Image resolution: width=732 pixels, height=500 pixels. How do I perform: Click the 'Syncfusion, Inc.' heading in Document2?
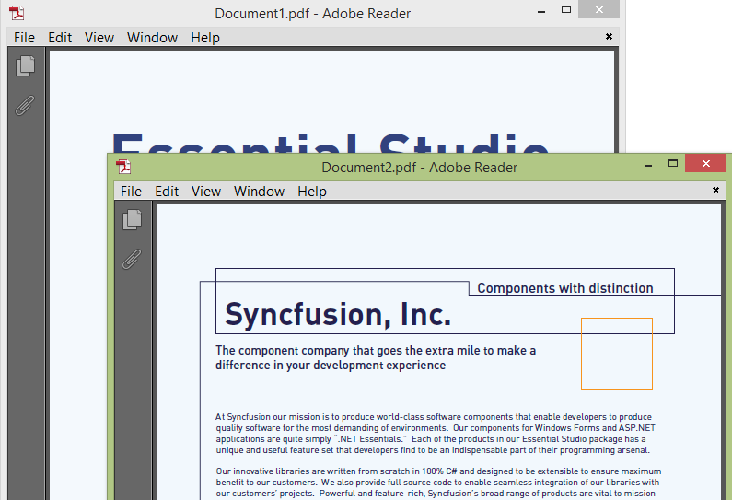tap(338, 314)
